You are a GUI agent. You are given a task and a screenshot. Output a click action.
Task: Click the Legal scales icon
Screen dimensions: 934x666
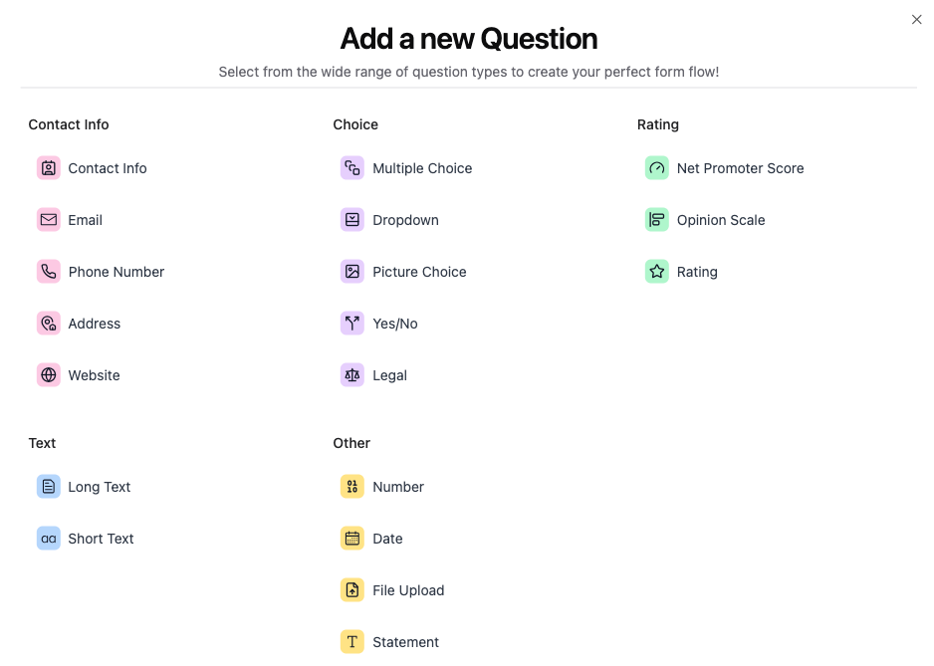(351, 375)
